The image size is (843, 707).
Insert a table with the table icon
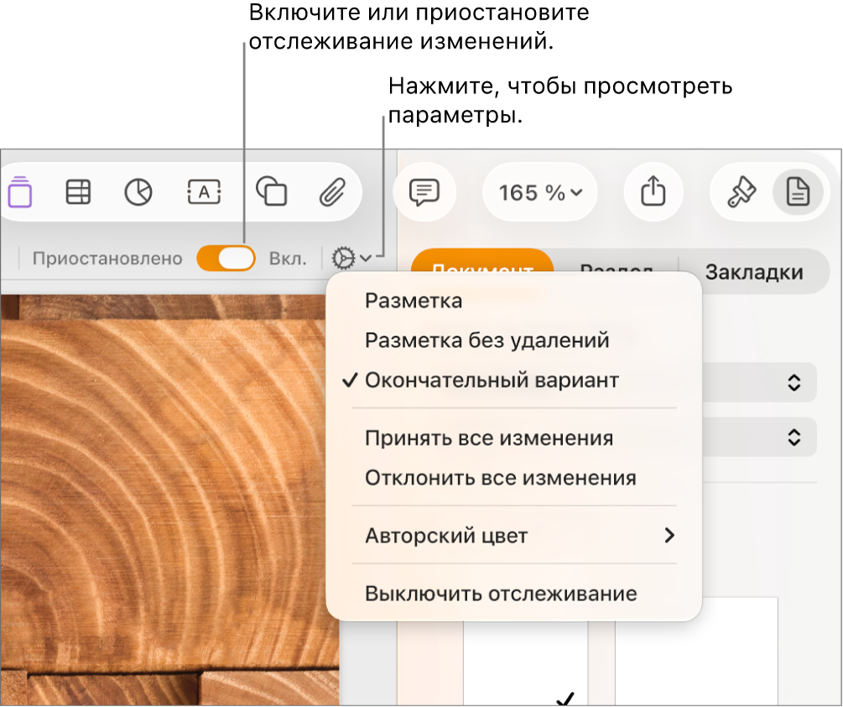(x=78, y=192)
